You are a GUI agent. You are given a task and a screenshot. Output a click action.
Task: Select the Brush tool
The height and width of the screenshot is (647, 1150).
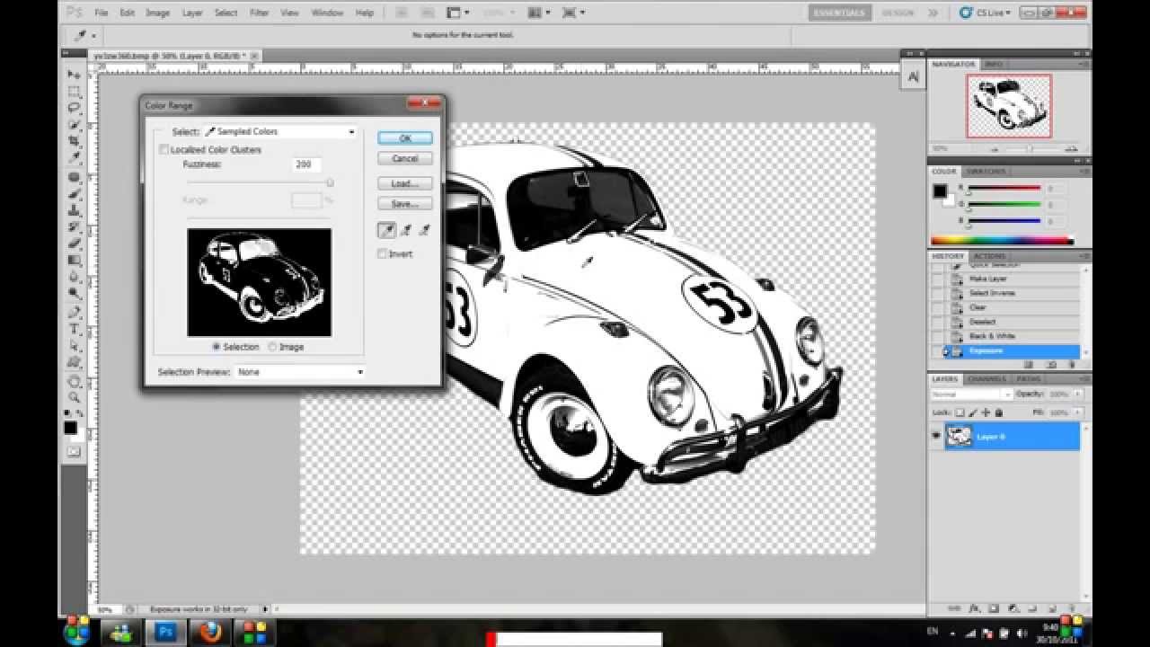75,193
